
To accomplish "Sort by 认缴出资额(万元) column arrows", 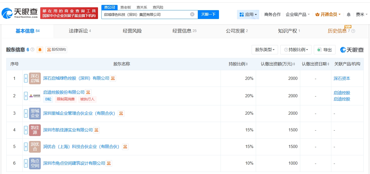I will tap(294, 64).
